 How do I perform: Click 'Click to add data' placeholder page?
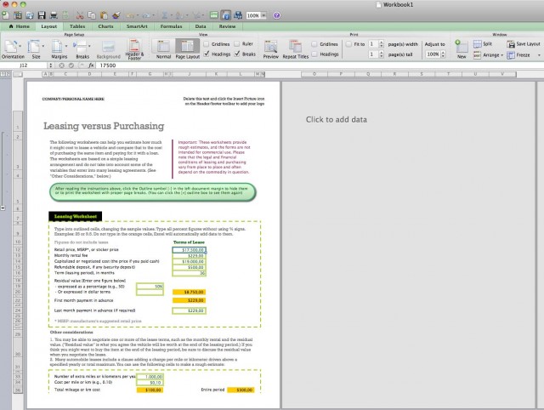click(x=337, y=119)
